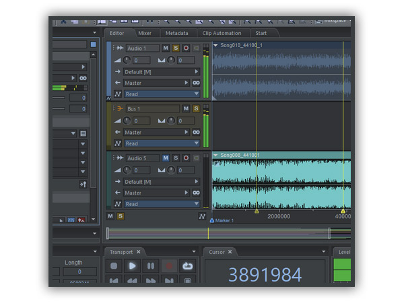Click the Audio 5 track name field
This screenshot has height=303, width=404.
click(143, 158)
